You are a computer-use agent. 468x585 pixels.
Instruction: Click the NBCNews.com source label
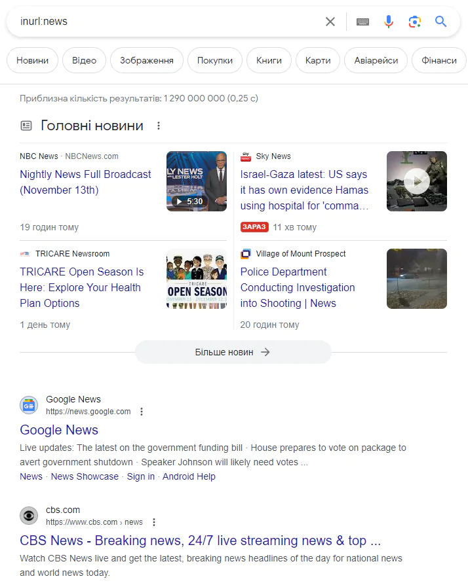pyautogui.click(x=92, y=156)
